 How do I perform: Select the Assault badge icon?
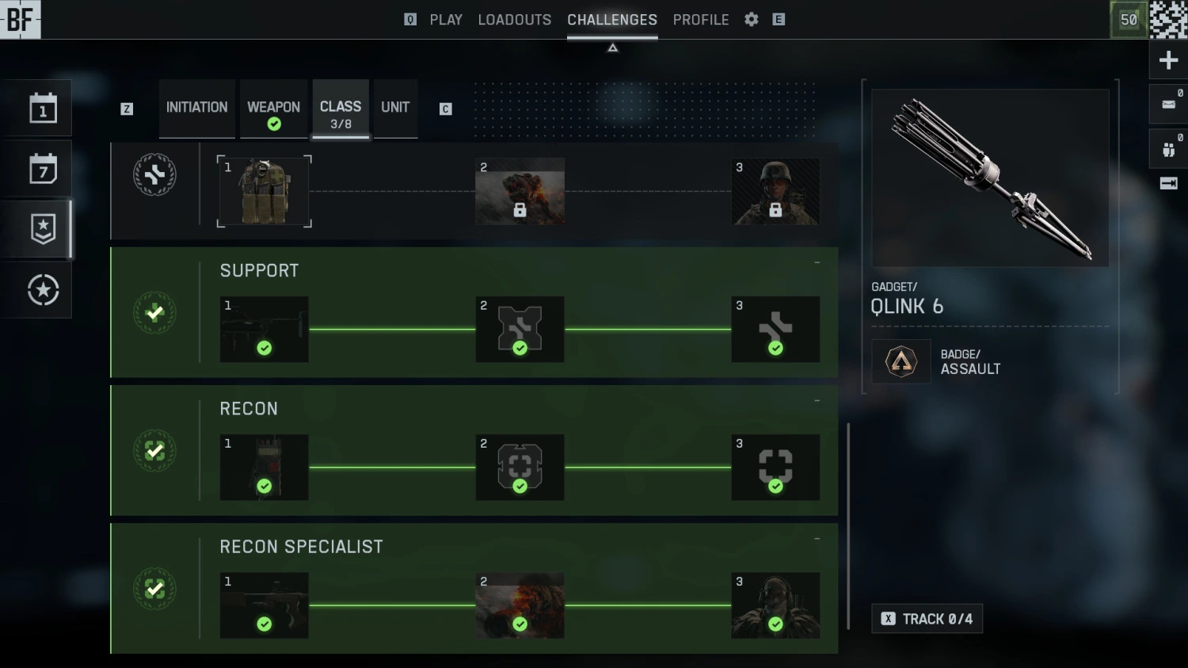tap(901, 362)
